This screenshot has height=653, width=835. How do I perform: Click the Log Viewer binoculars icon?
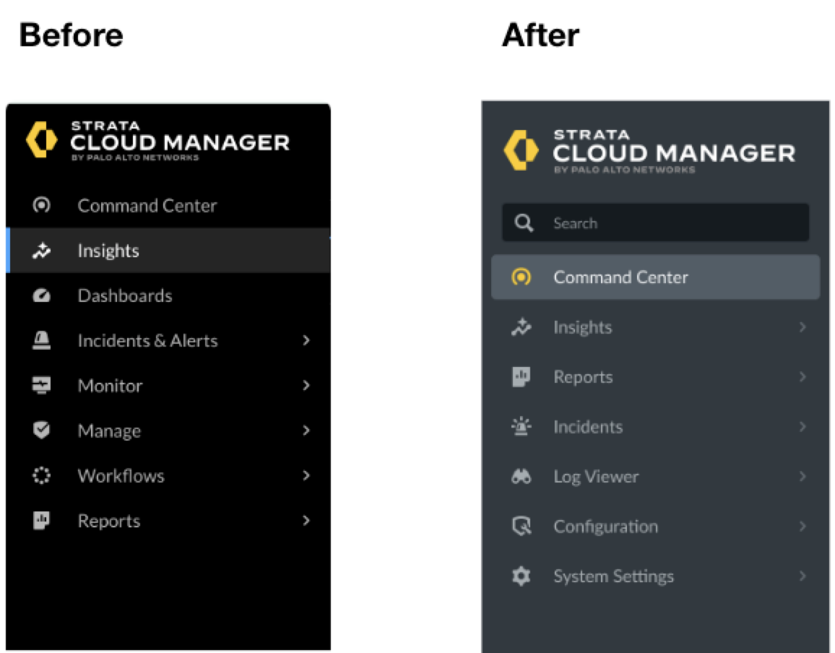coord(522,477)
